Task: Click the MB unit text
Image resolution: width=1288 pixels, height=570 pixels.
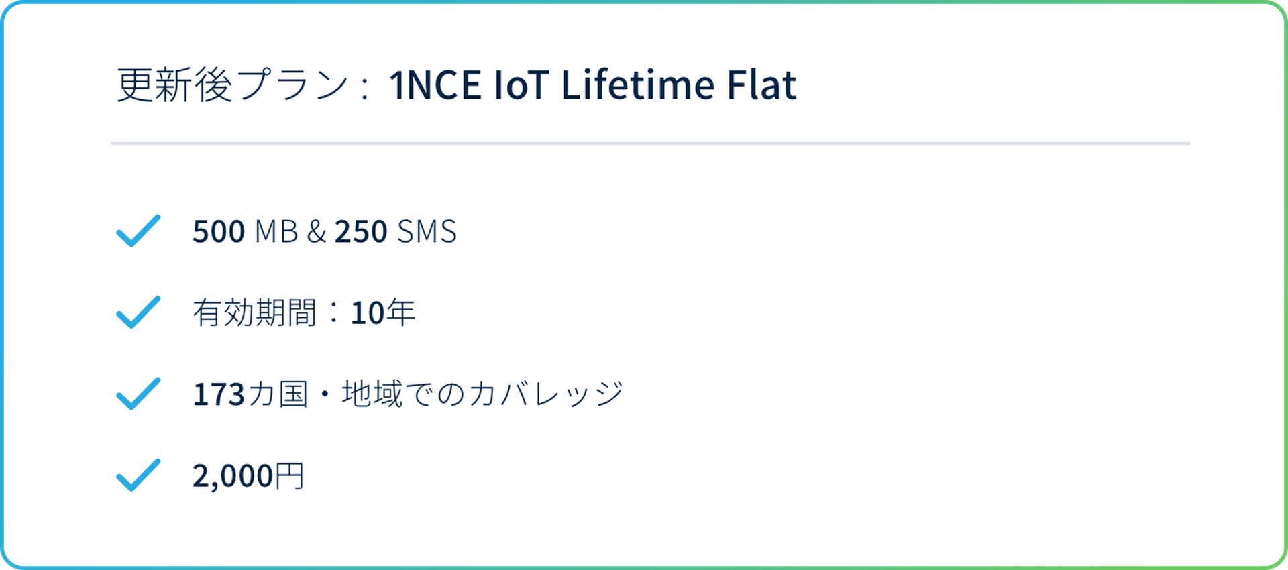Action: coord(276,231)
